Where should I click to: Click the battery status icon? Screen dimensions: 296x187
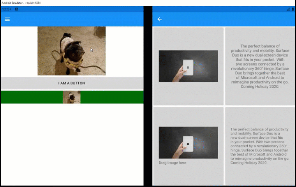293,9
